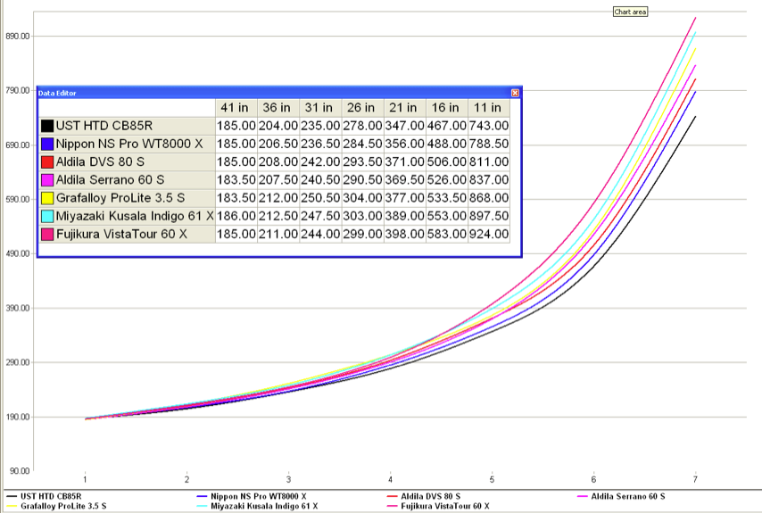762x513 pixels.
Task: Click the 278.00 cell in UST HTD row
Action: [x=362, y=127]
